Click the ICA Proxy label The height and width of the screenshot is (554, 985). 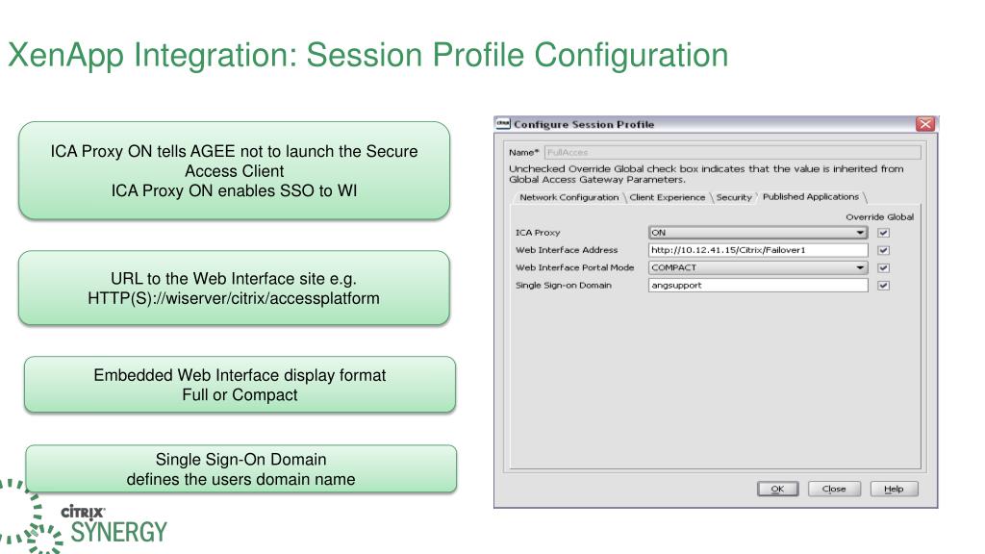(538, 233)
